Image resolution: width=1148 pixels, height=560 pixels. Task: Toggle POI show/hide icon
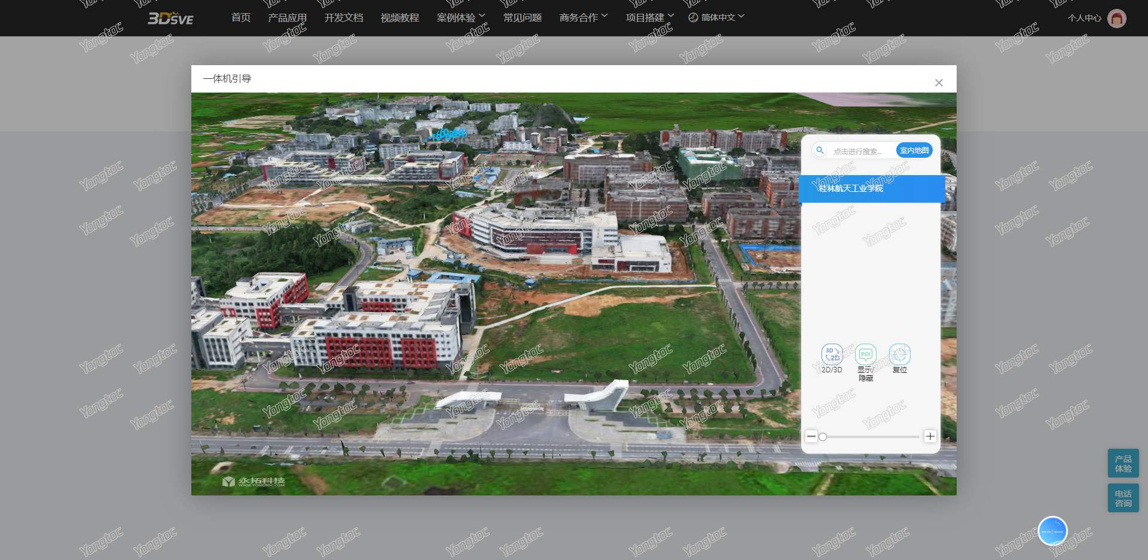click(865, 354)
